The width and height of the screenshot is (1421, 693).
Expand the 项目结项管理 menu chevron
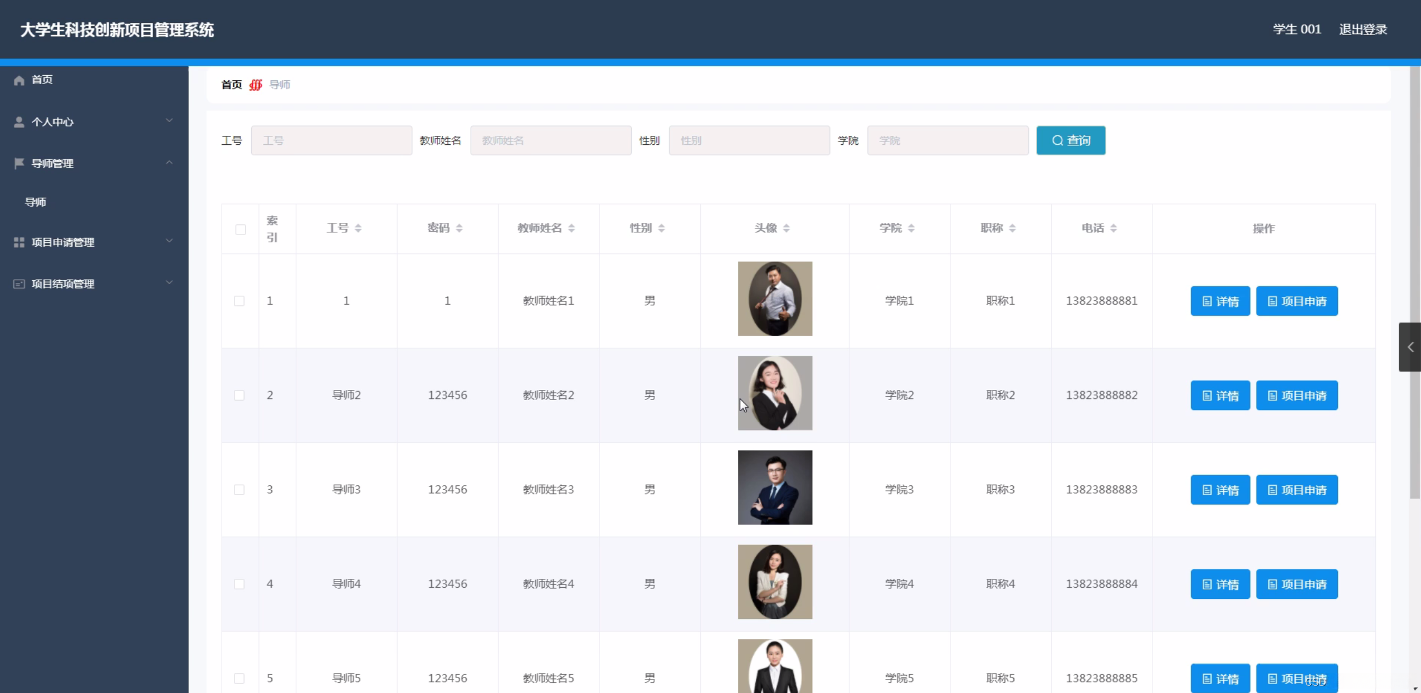coord(169,283)
